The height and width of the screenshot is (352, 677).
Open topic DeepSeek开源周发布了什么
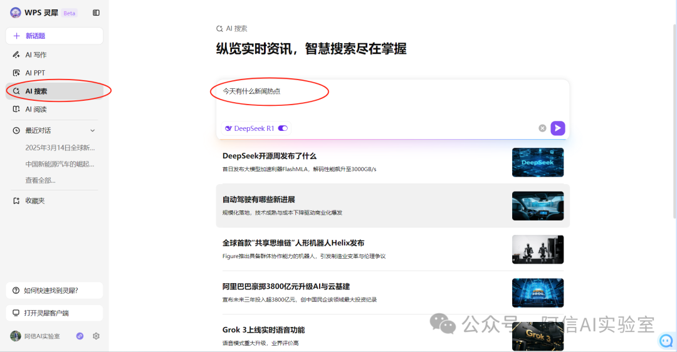click(270, 156)
